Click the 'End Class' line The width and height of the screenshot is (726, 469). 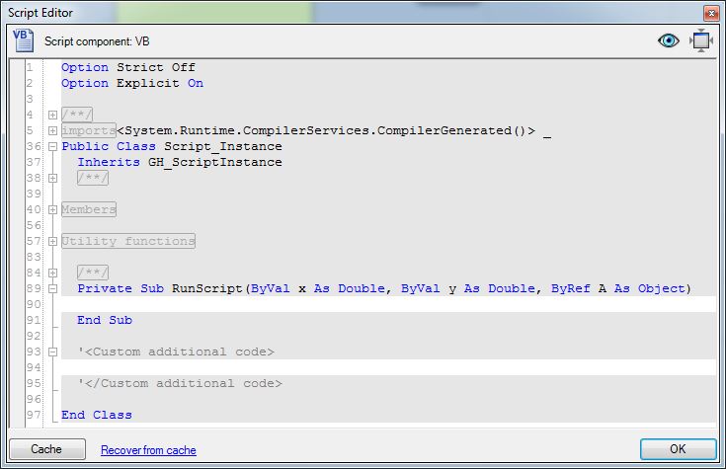(x=97, y=415)
